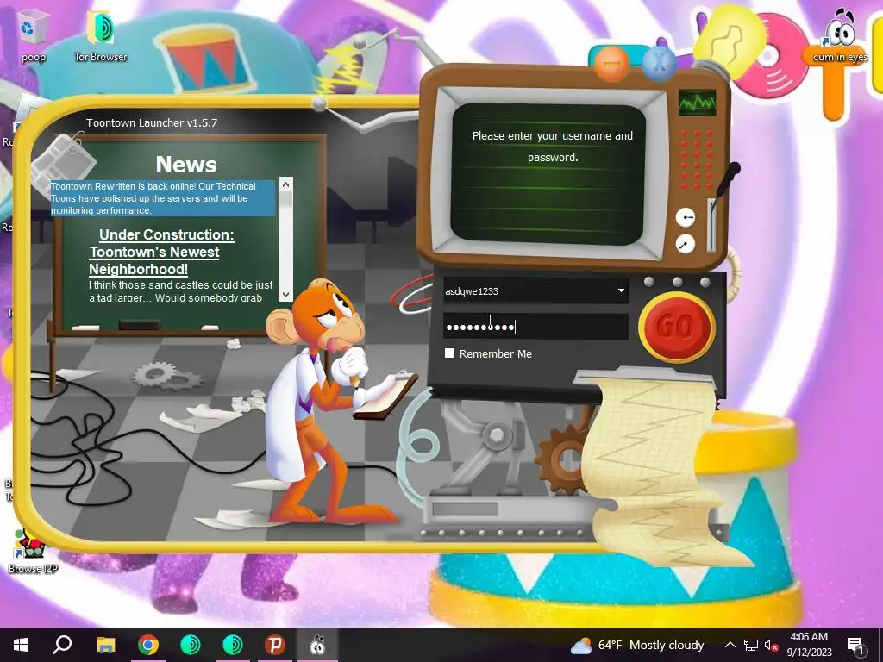Switch to second green Tor taskbar icon
This screenshot has height=662, width=883.
[233, 645]
